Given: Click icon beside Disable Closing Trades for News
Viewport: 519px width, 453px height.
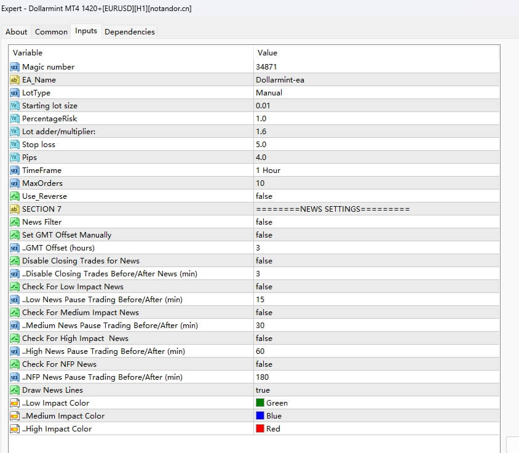Looking at the screenshot, I should point(15,261).
